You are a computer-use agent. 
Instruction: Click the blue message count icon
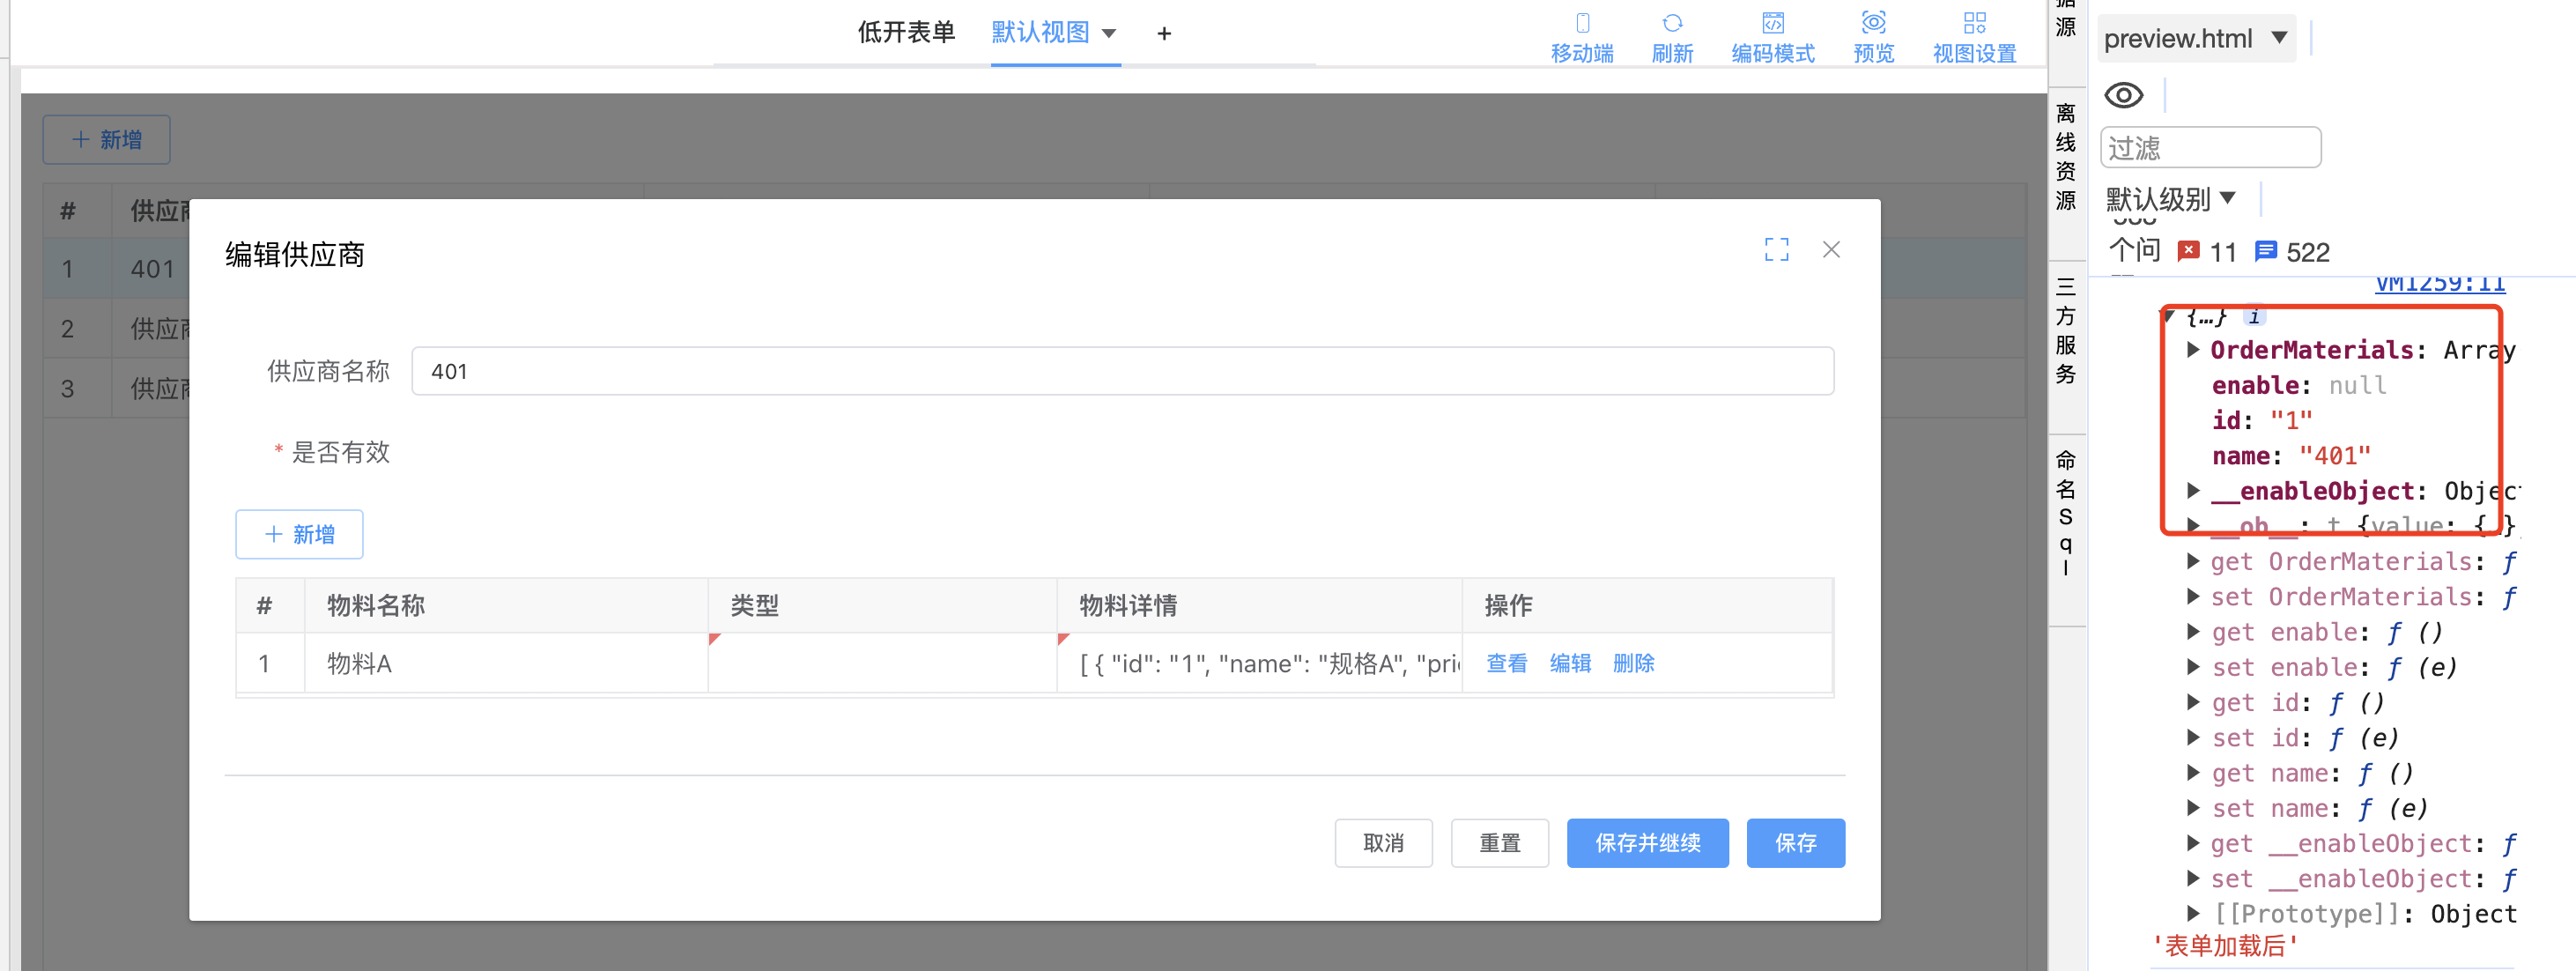click(2265, 251)
